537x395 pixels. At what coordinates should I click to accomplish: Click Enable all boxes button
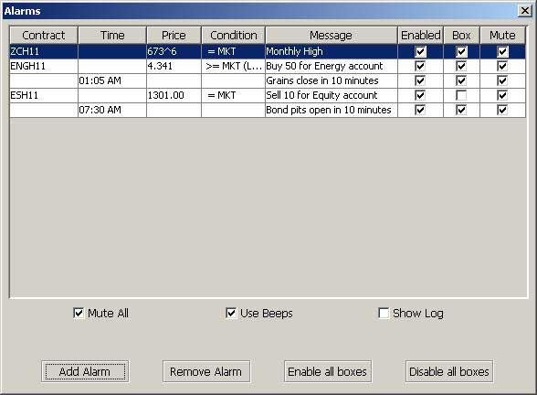(328, 371)
